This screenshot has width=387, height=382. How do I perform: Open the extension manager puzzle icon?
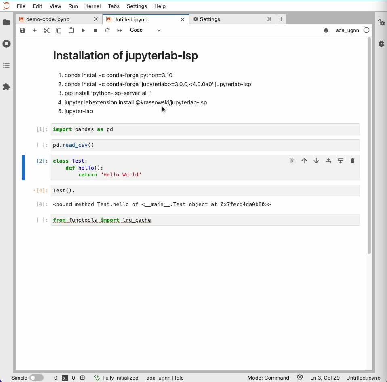point(6,86)
